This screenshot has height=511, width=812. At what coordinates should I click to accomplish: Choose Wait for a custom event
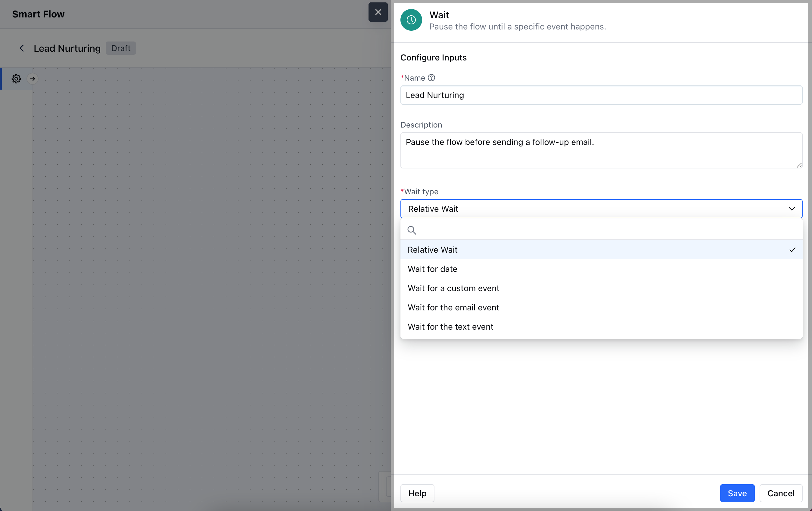click(x=601, y=288)
